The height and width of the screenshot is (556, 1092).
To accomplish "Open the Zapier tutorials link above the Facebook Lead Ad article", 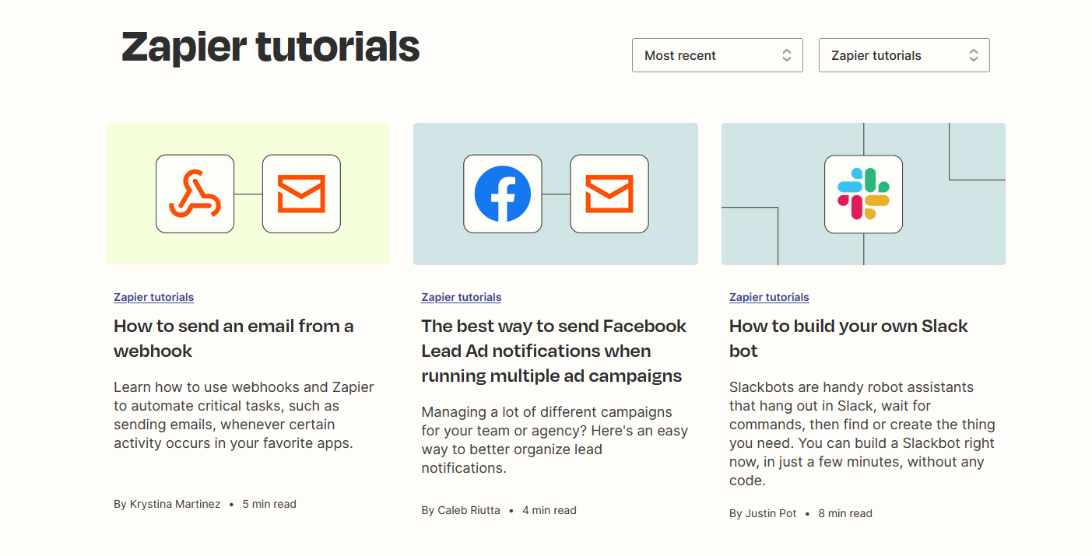I will pos(461,297).
